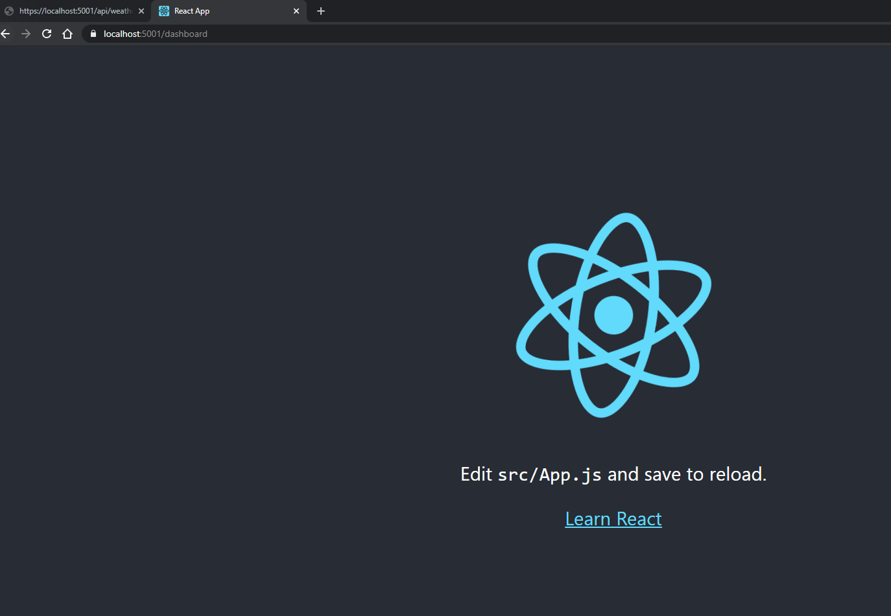Reload the page with refresh icon
Screen dimensions: 891x616
(47, 34)
